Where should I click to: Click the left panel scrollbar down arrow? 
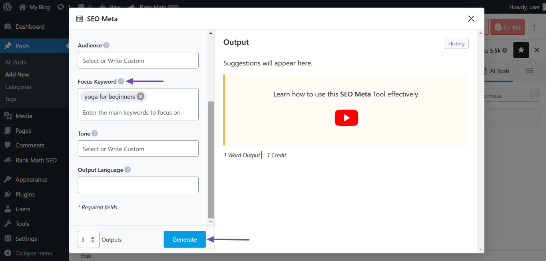pos(211,222)
